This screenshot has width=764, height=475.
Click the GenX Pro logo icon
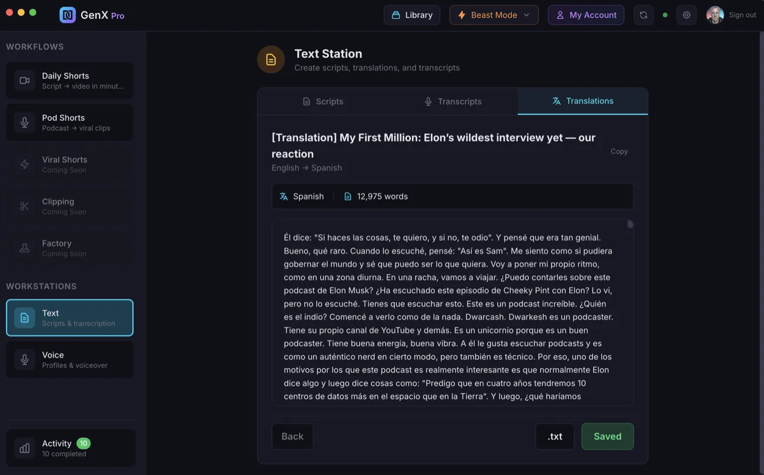[68, 15]
